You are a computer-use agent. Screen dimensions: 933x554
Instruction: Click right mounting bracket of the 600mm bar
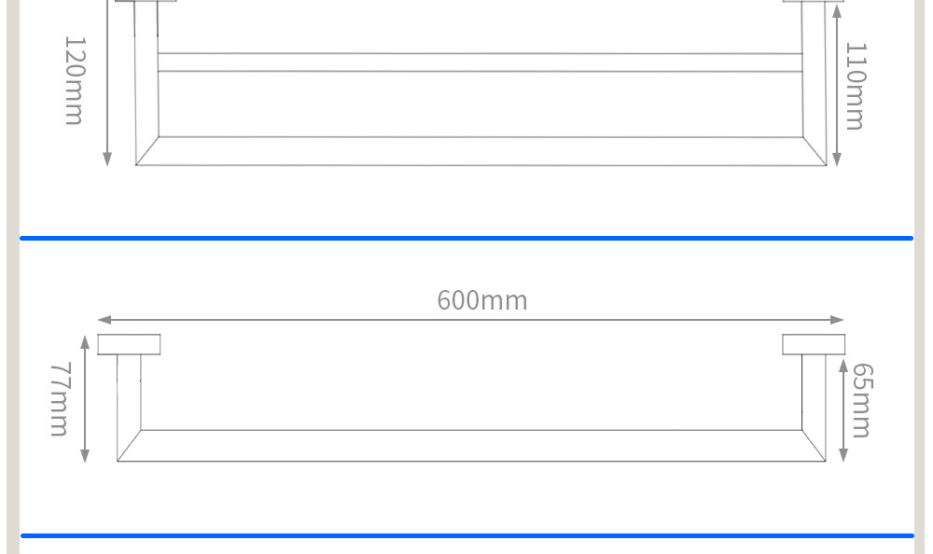pyautogui.click(x=814, y=344)
